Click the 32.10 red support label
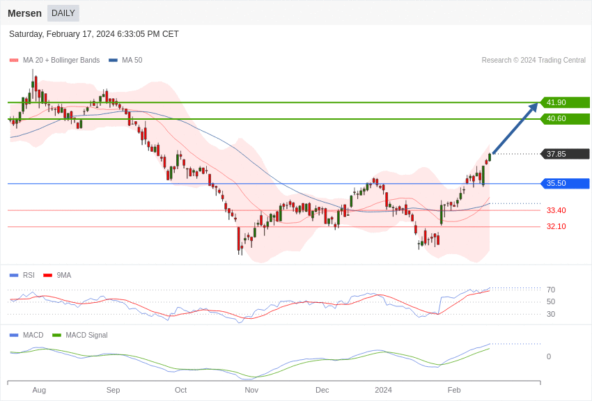 point(556,227)
